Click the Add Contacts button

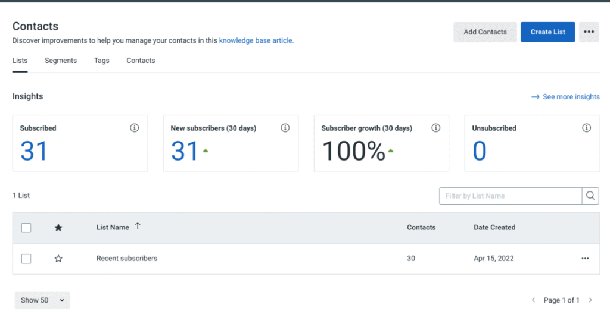[x=485, y=32]
